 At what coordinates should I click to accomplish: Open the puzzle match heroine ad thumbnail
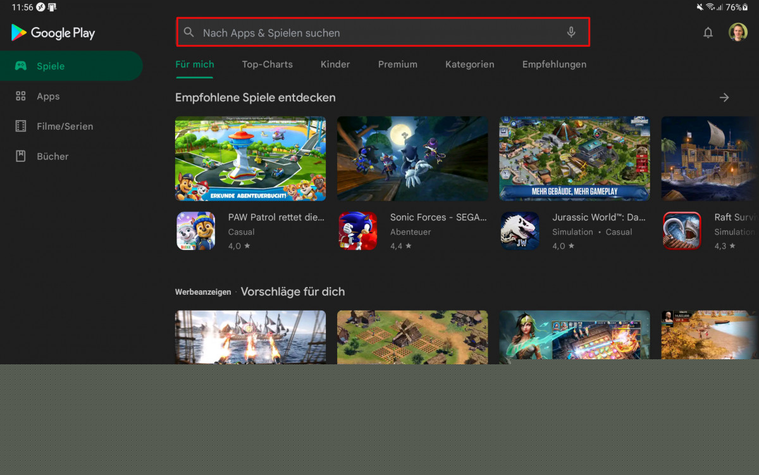click(574, 337)
